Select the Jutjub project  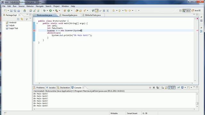point(10,25)
